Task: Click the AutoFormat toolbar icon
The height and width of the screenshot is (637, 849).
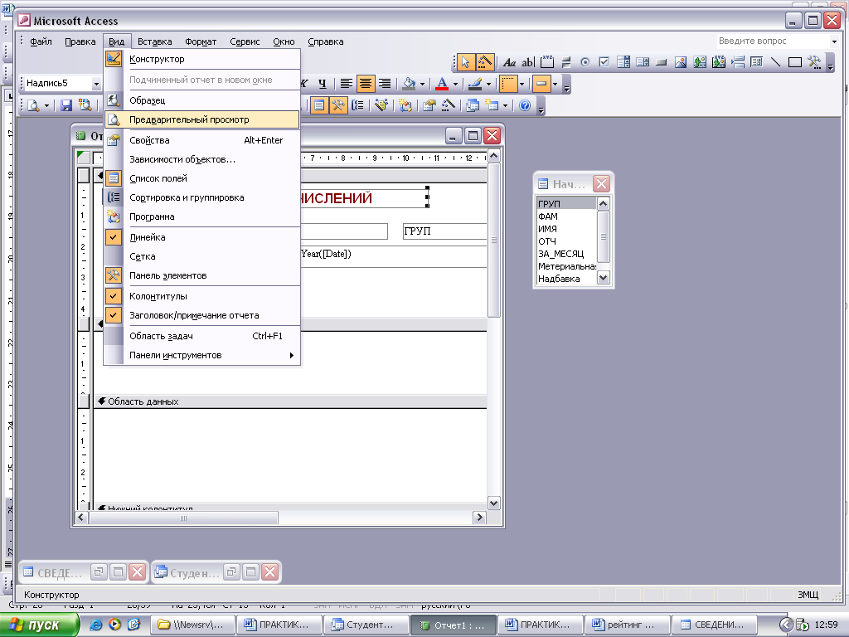Action: tap(381, 105)
